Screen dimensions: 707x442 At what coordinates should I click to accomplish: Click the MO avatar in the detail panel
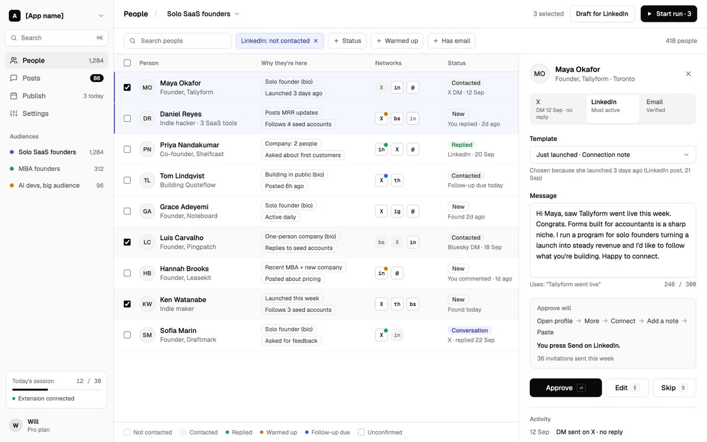[540, 74]
